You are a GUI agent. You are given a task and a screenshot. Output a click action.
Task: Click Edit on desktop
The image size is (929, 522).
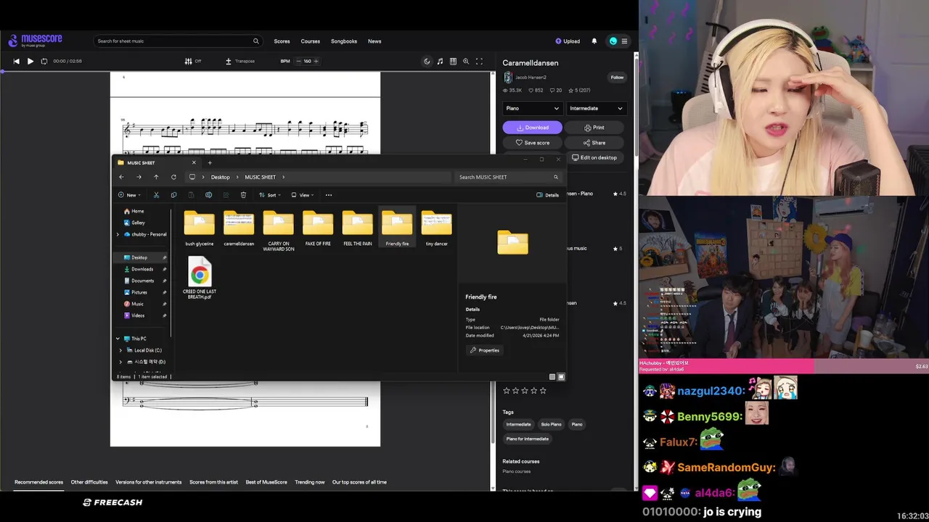(x=594, y=157)
